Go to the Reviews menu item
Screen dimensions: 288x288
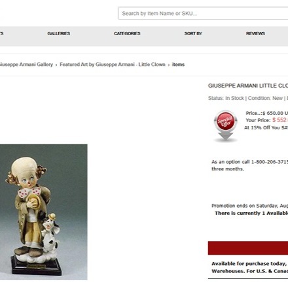tap(255, 33)
